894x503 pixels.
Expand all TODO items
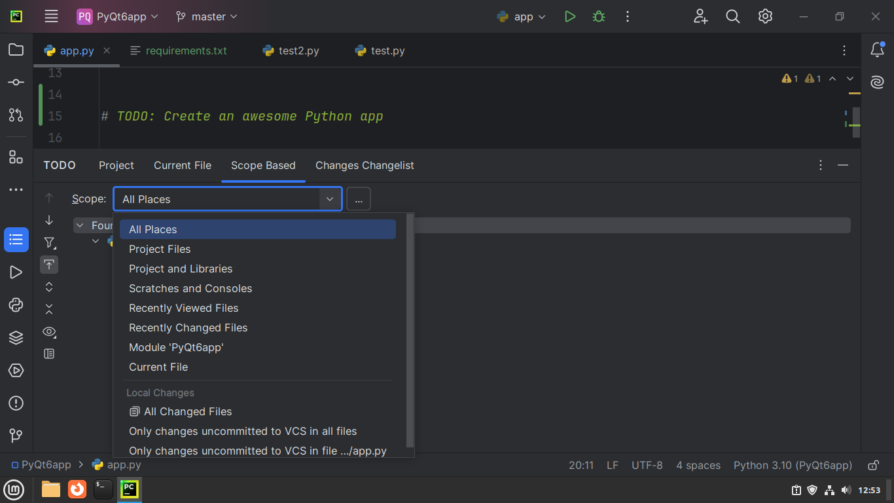pyautogui.click(x=49, y=287)
